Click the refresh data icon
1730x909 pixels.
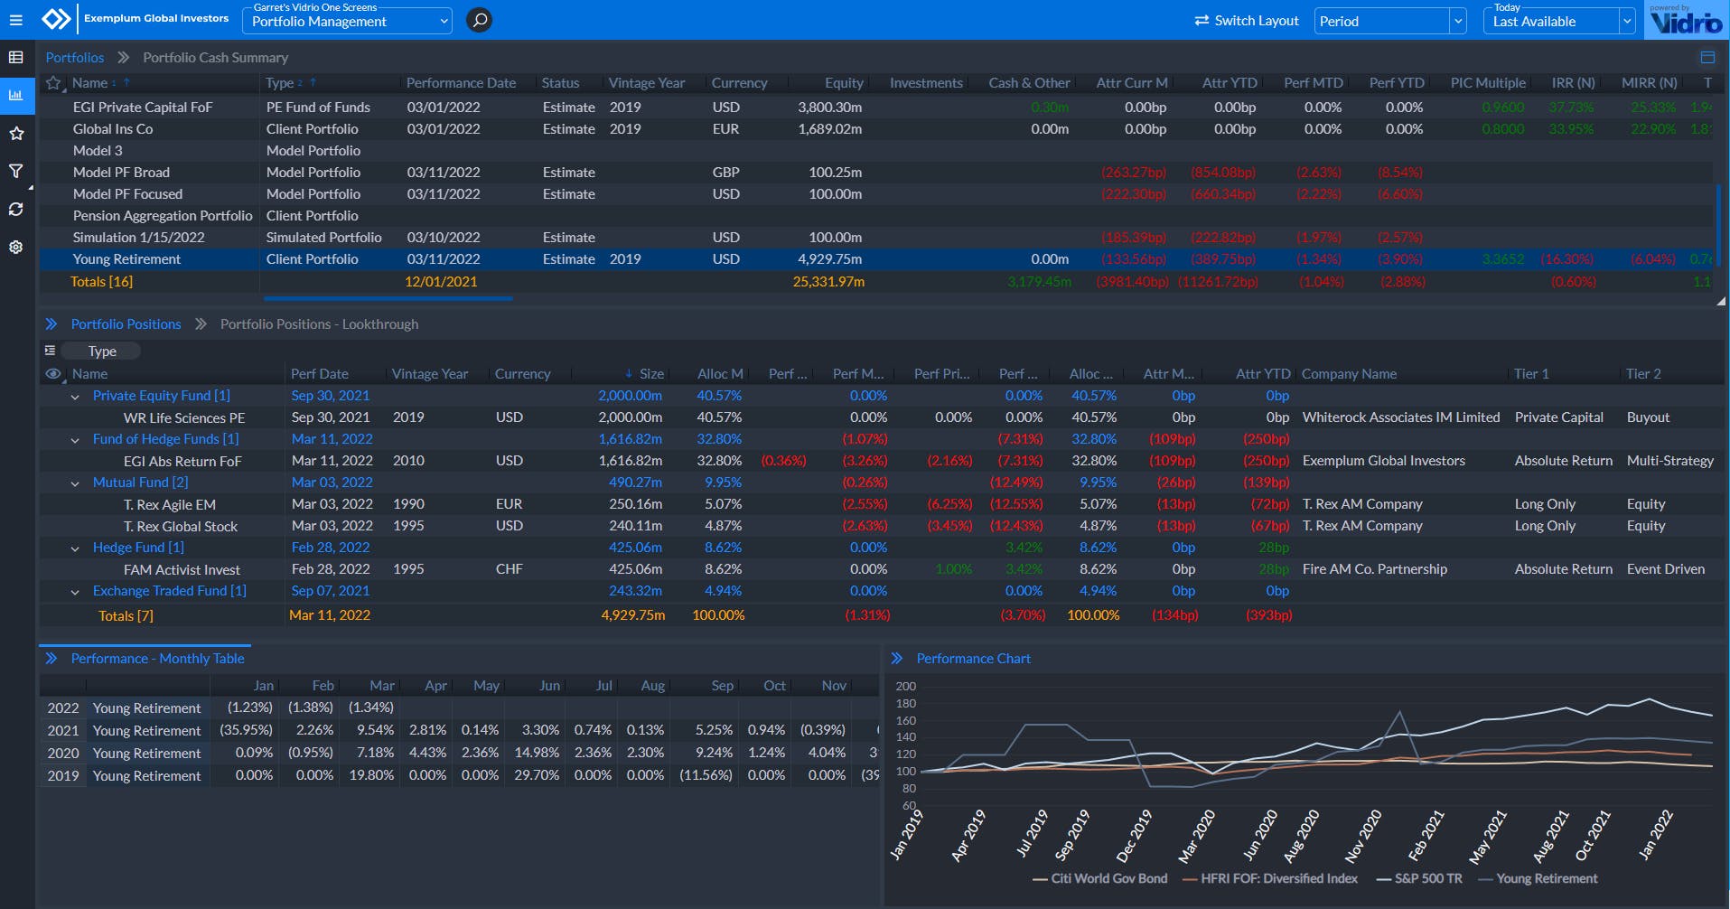tap(15, 209)
